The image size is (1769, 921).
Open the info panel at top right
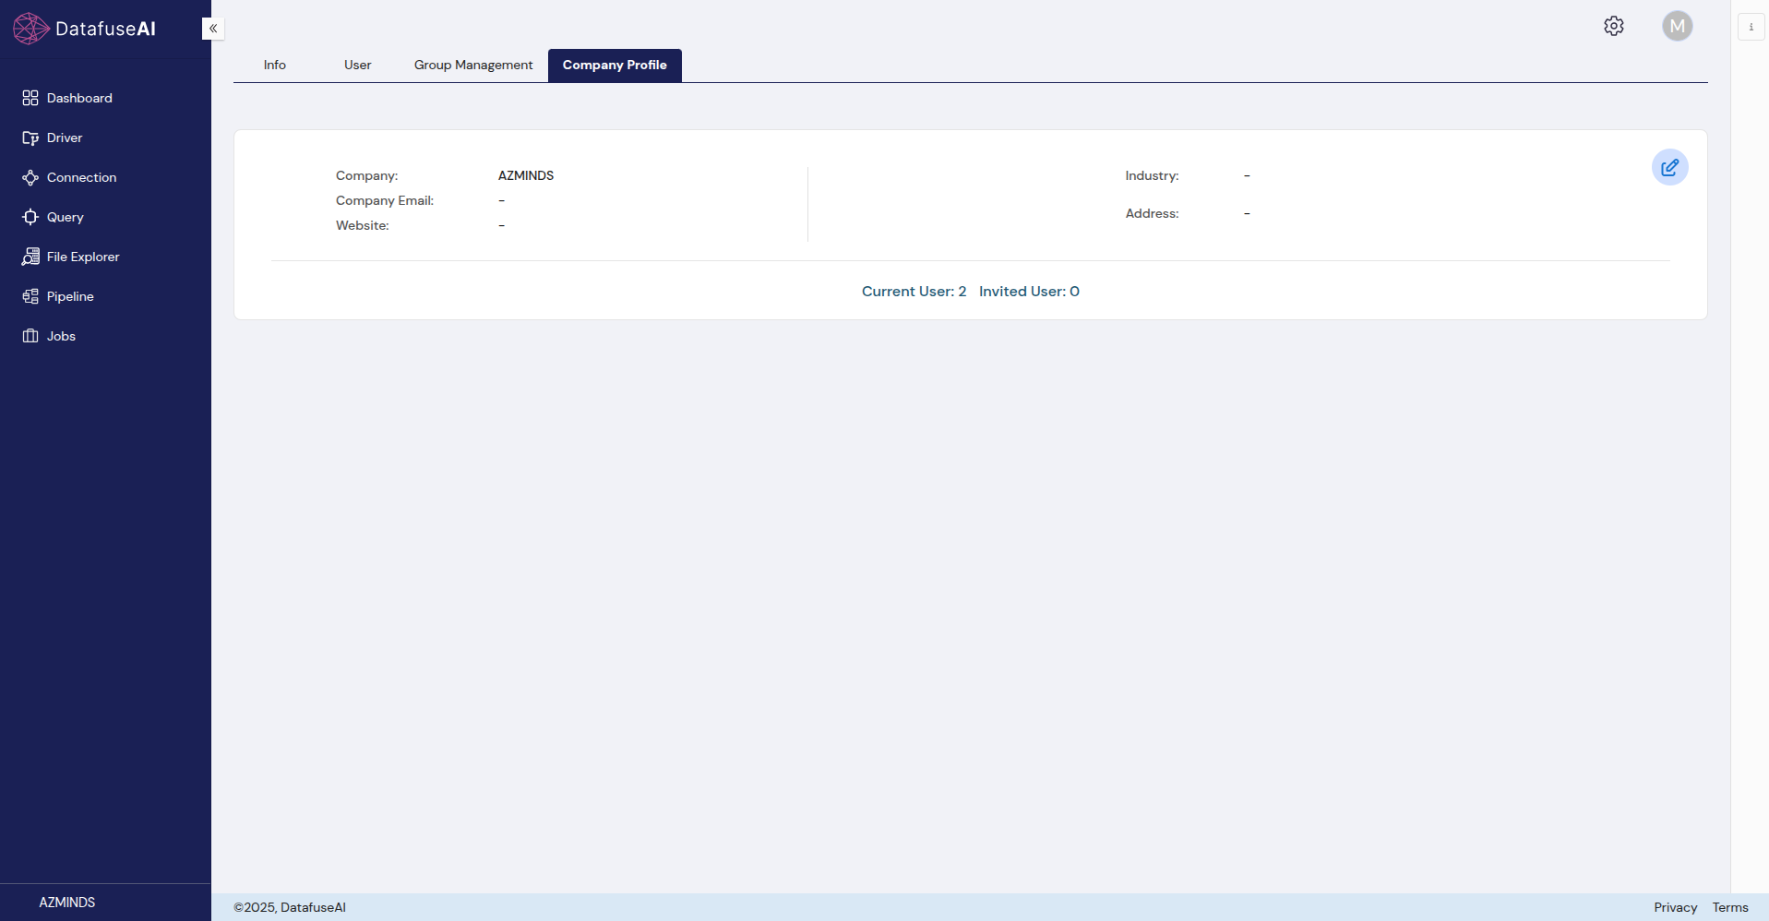coord(1751,26)
